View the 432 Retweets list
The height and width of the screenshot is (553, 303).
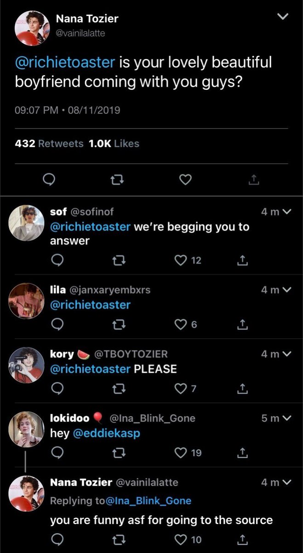(49, 144)
